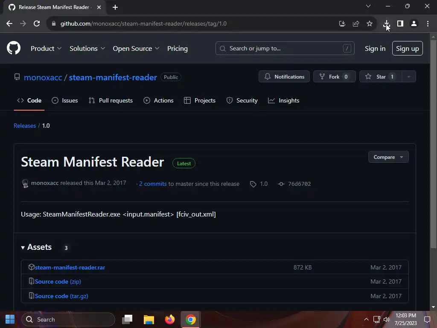Switch to the Issues tab

pos(65,100)
